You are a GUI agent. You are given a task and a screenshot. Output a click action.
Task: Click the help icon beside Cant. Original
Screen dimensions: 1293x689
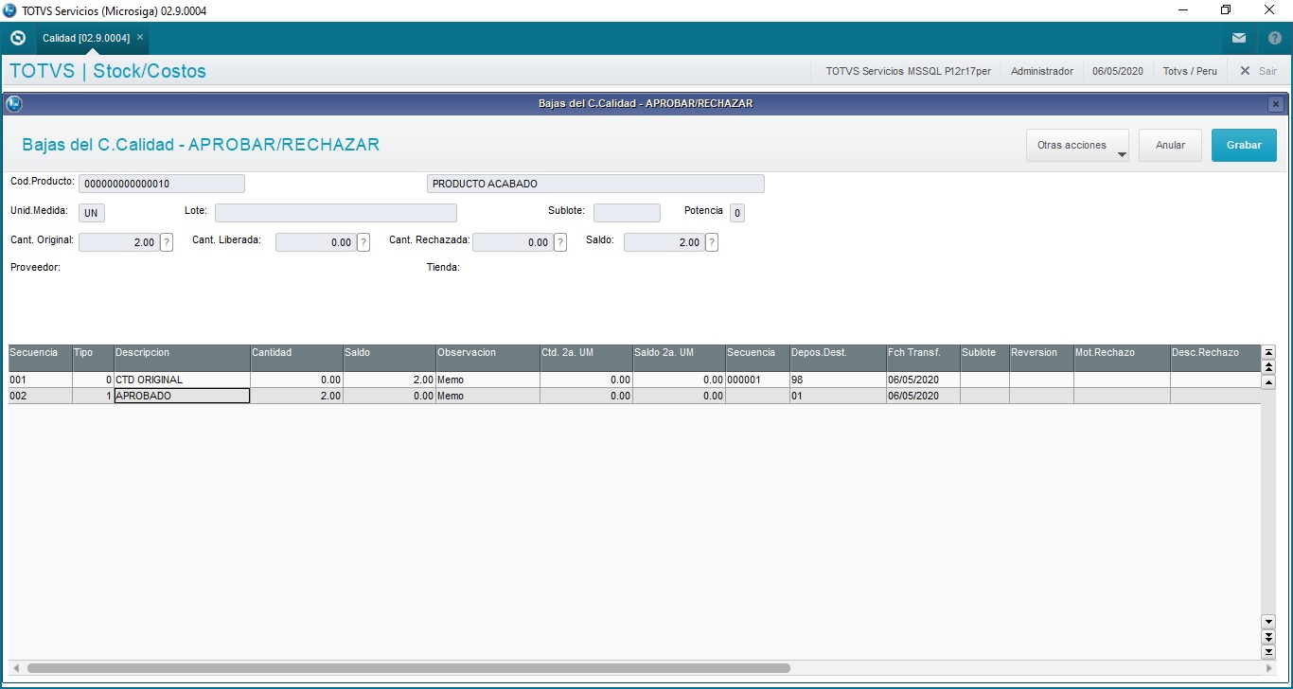pos(167,242)
